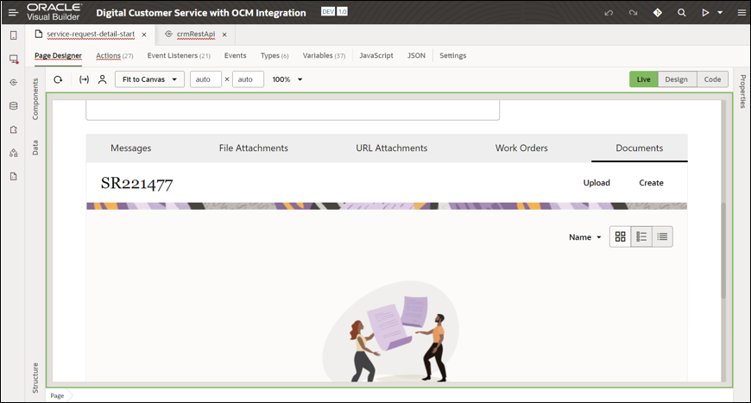Click the Upload button

point(596,183)
